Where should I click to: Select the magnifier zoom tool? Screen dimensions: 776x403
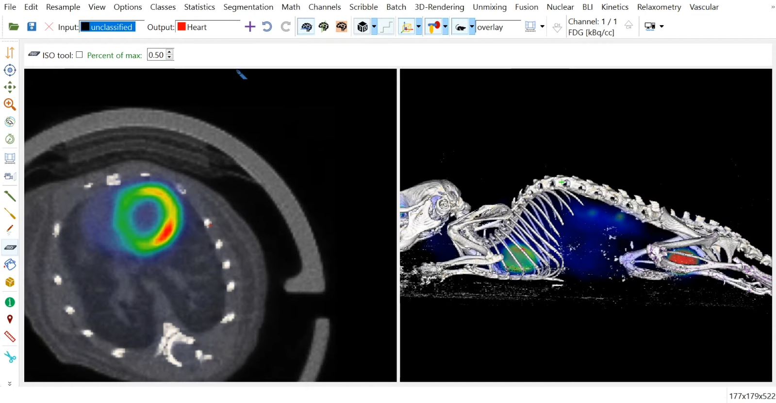10,104
